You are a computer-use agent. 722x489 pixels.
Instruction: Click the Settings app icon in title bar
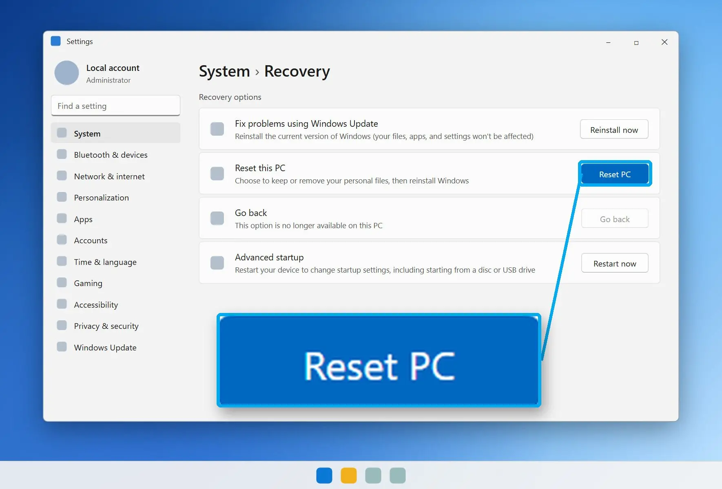pyautogui.click(x=55, y=41)
